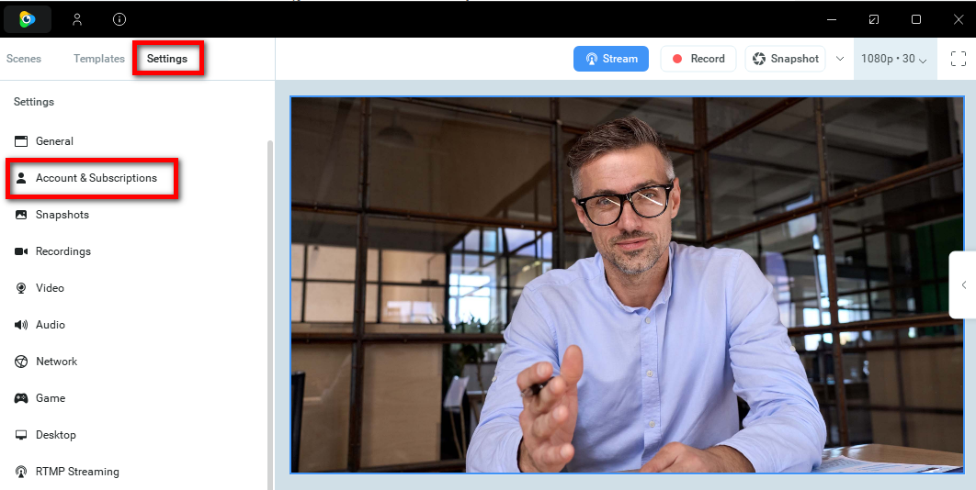Enter fullscreen preview with the corner brackets icon
The height and width of the screenshot is (490, 976).
pyautogui.click(x=959, y=59)
